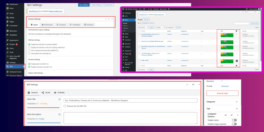This screenshot has width=264, height=132.
Task: Click the Appearance brush icon in the sidebar
Action: point(7,40)
